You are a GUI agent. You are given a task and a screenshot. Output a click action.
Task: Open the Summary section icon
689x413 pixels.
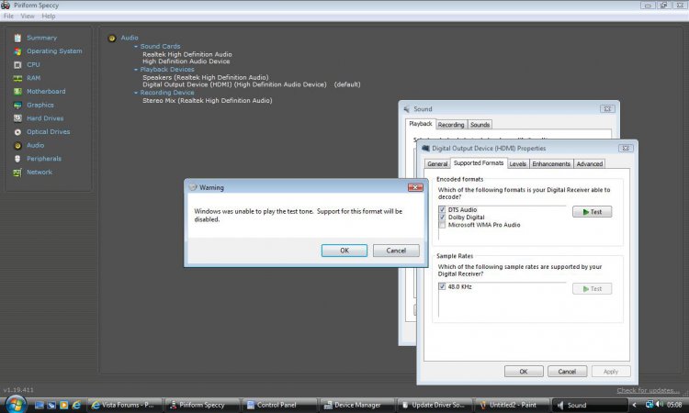click(x=17, y=39)
